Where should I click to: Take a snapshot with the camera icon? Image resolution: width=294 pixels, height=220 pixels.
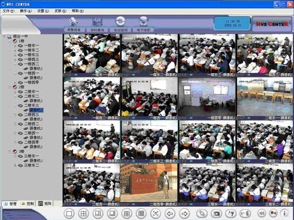(x=216, y=214)
